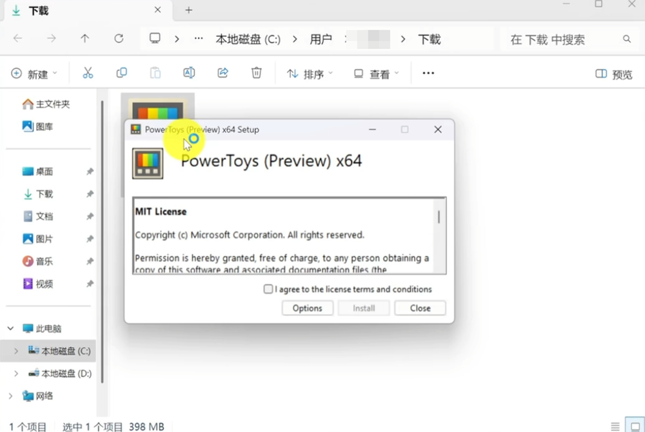
Task: Click the 本地磁盘 (C:) breadcrumb
Action: pos(248,39)
